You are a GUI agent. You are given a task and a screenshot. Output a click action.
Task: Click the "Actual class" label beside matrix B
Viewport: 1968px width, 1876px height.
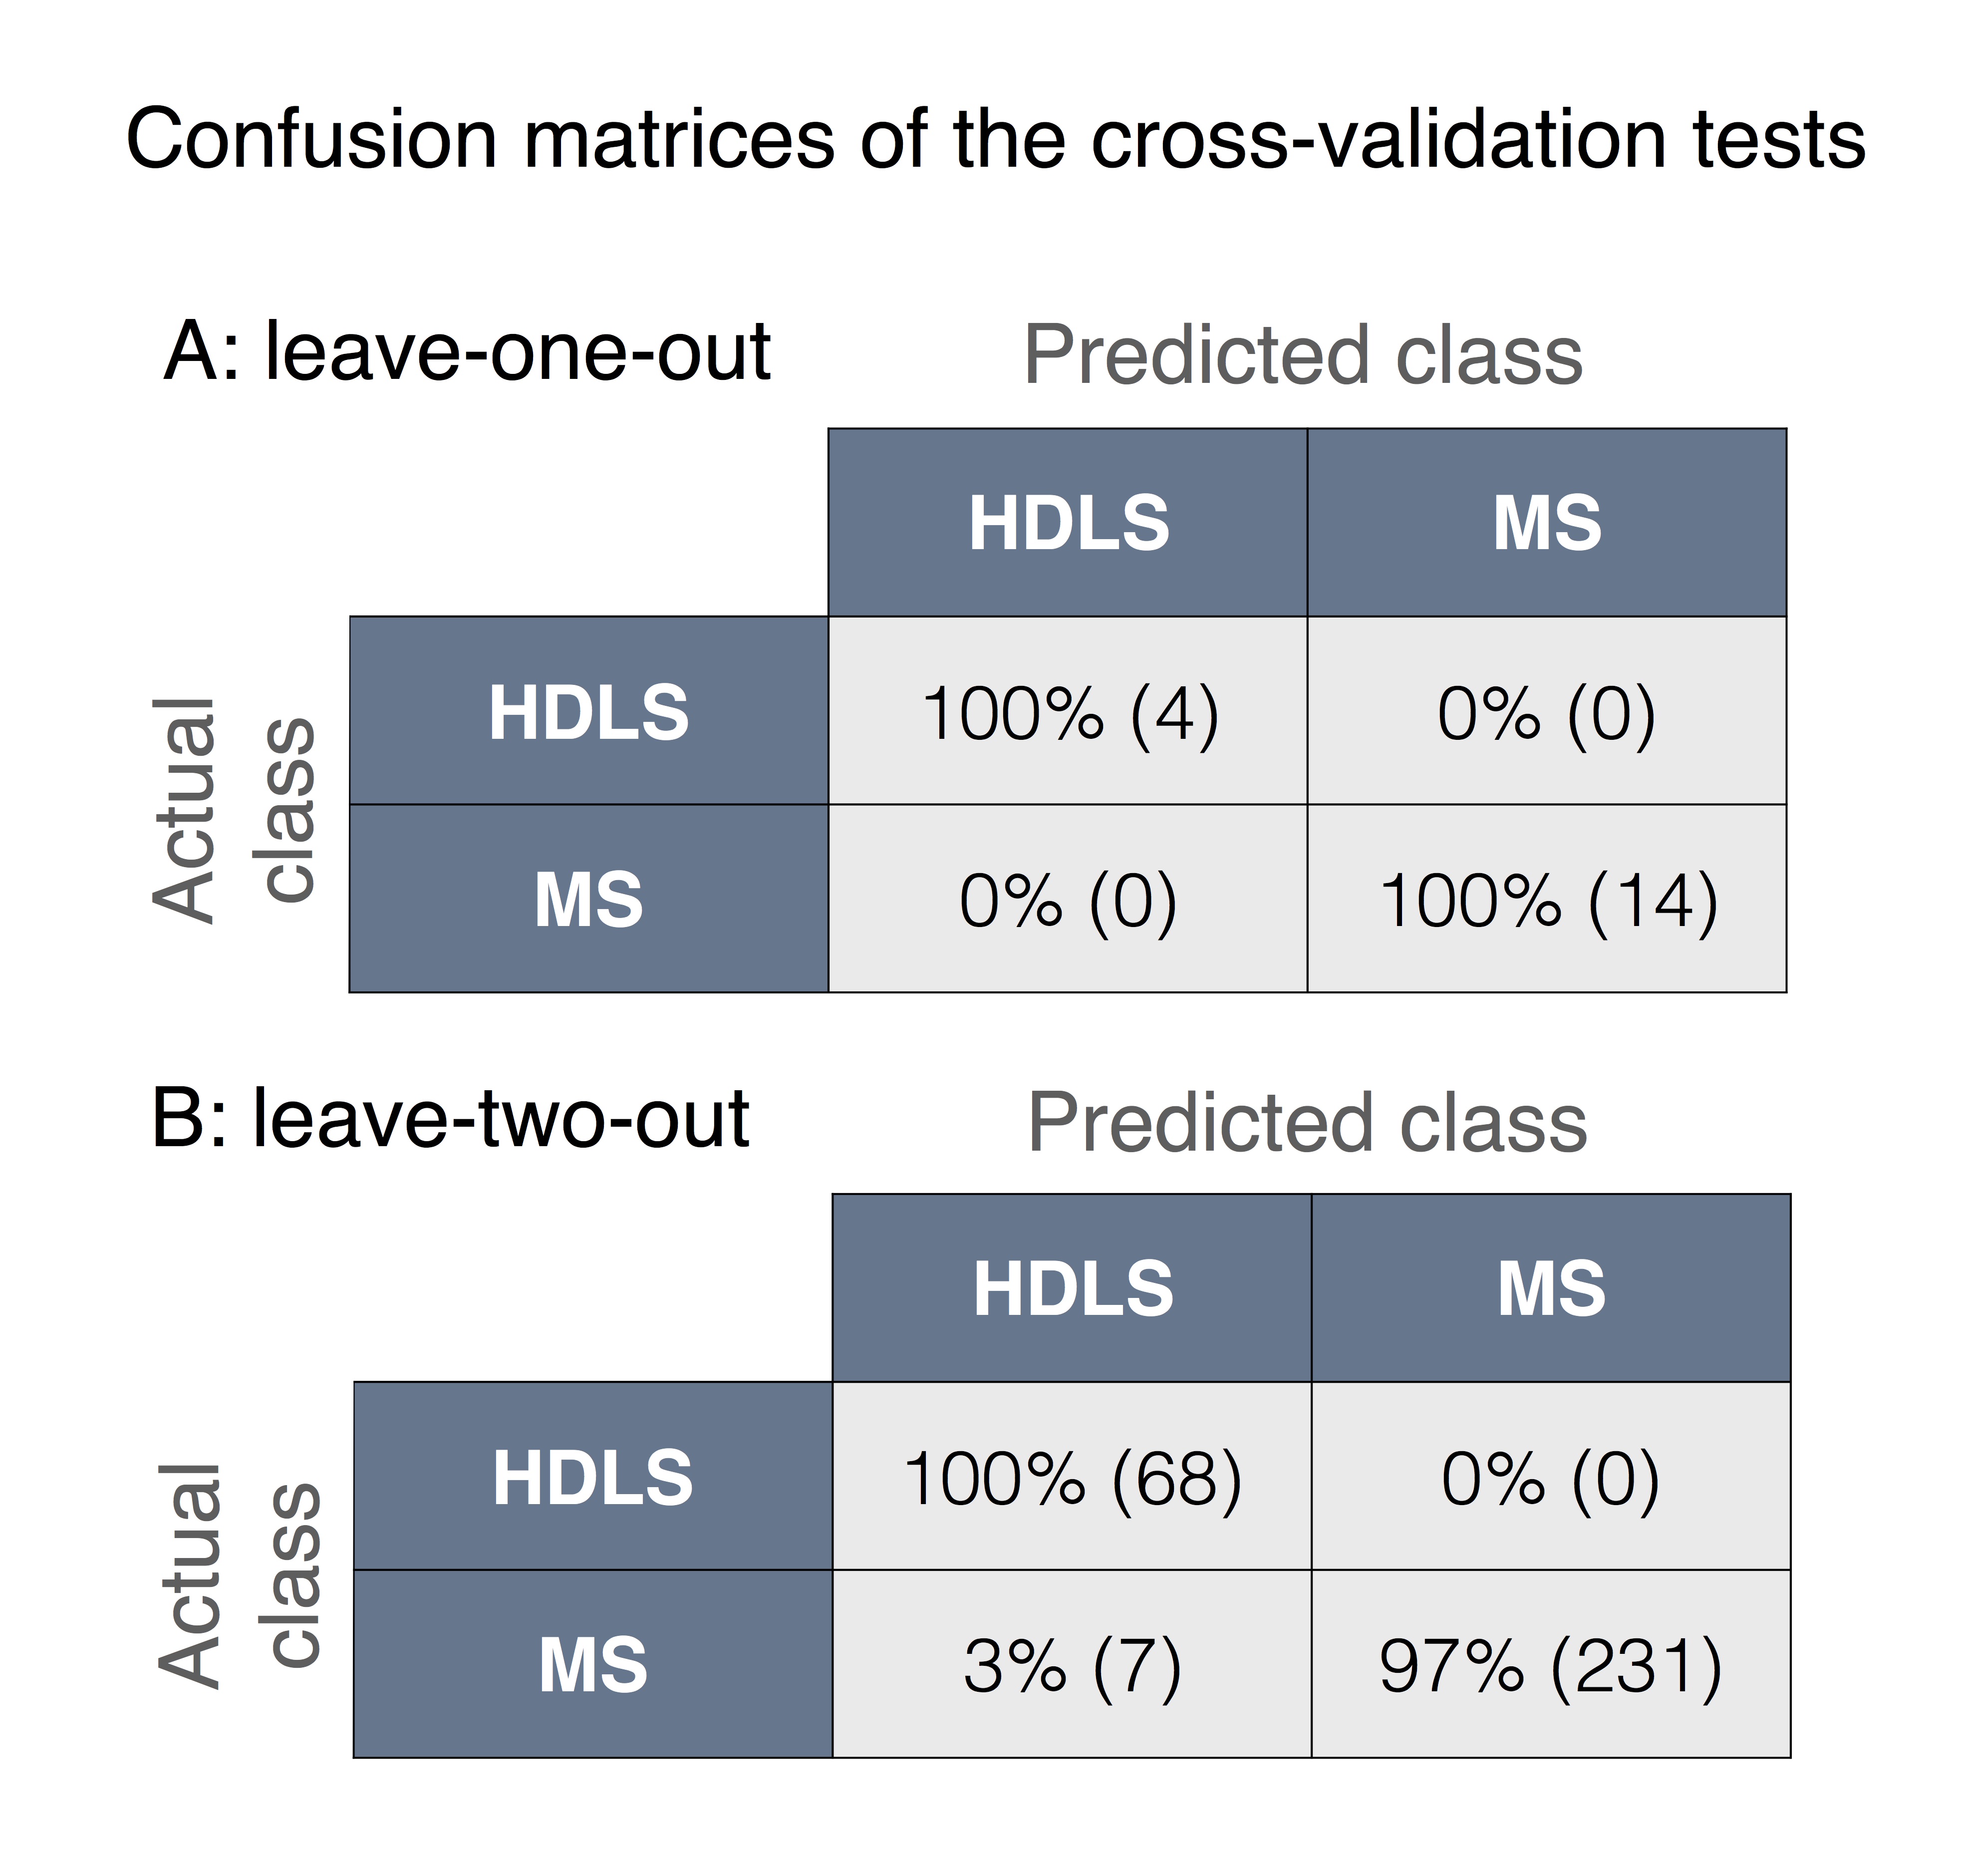point(240,1575)
